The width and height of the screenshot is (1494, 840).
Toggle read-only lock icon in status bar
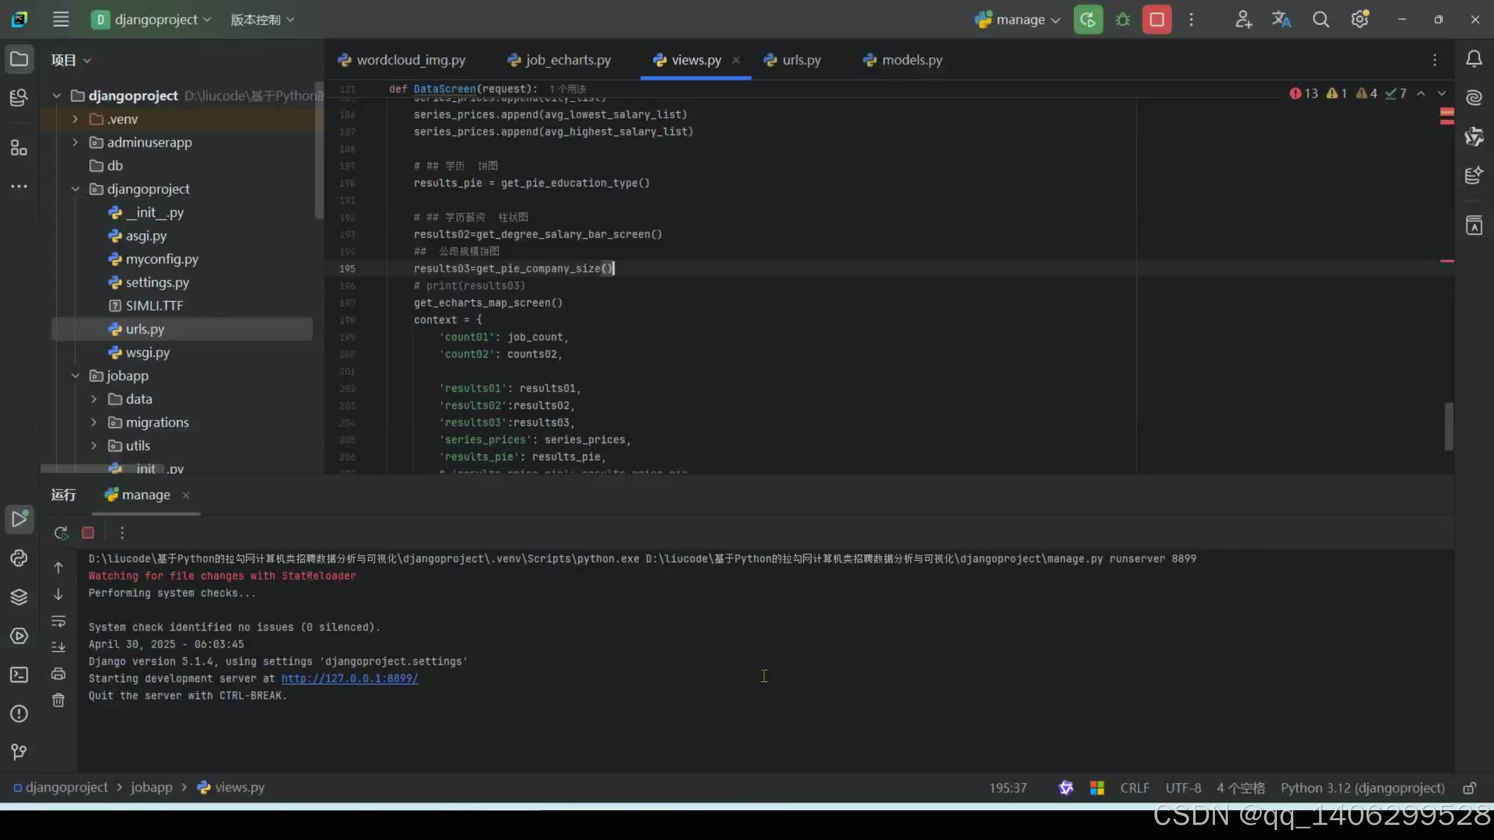(1469, 788)
